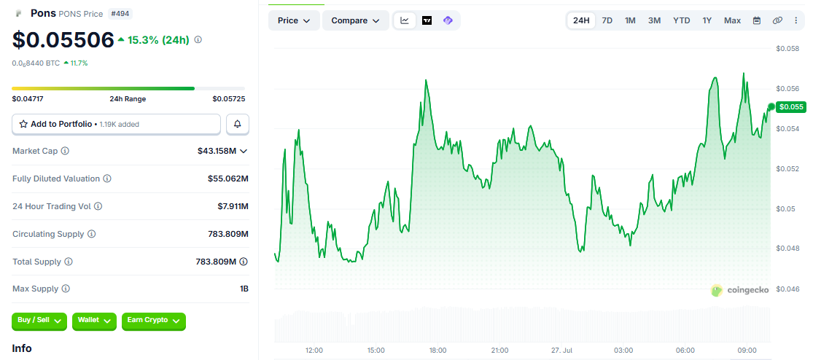The image size is (813, 360).
Task: Click the star in Add to Portfolio
Action: click(23, 125)
